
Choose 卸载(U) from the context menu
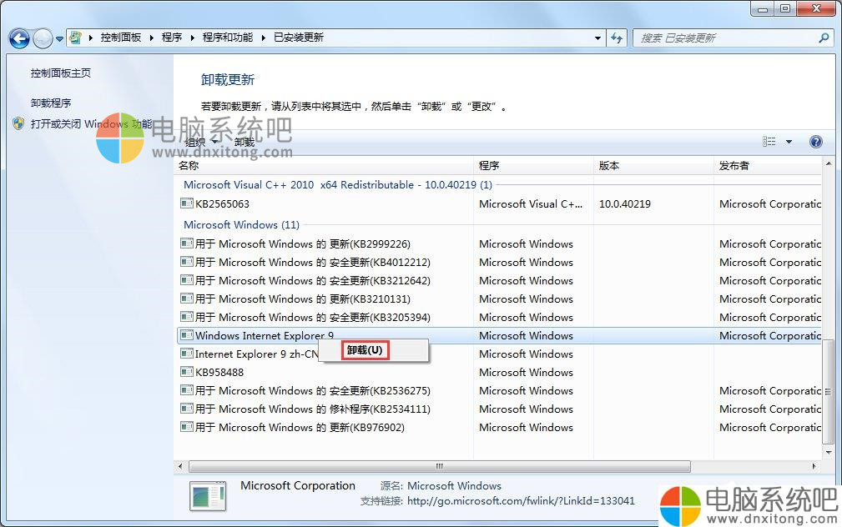(x=365, y=350)
